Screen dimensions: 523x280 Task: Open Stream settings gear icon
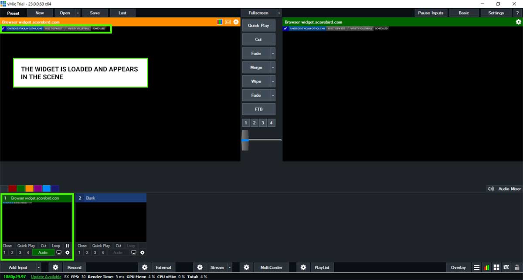click(200, 267)
